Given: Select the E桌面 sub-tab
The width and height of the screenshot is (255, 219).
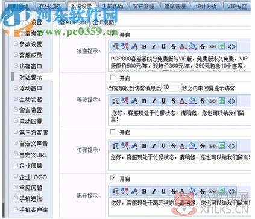Looking at the screenshot, I should pos(104,22).
